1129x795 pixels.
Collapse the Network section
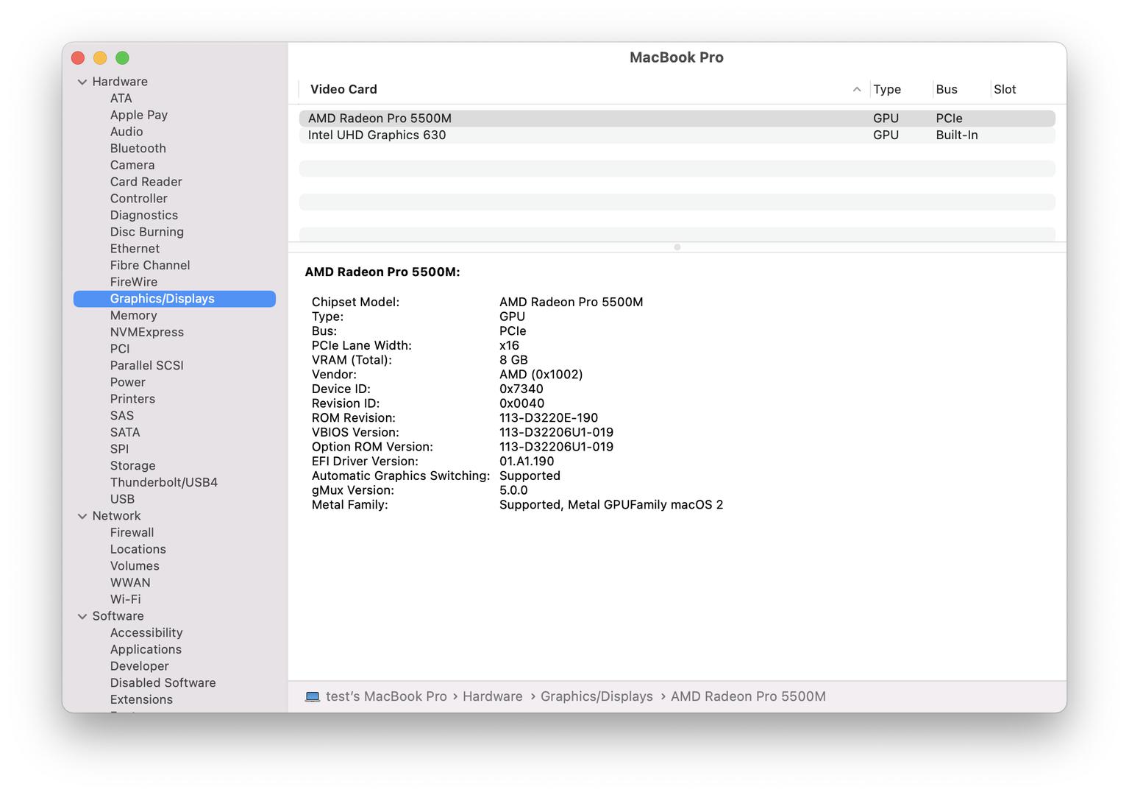82,516
